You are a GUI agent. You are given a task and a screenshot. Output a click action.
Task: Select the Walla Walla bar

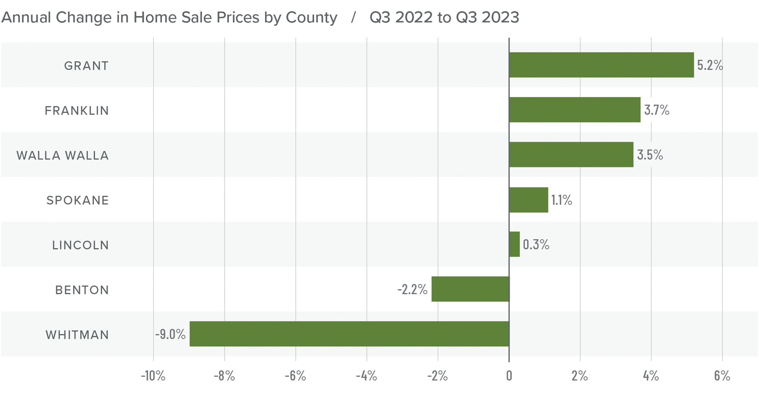tap(571, 155)
